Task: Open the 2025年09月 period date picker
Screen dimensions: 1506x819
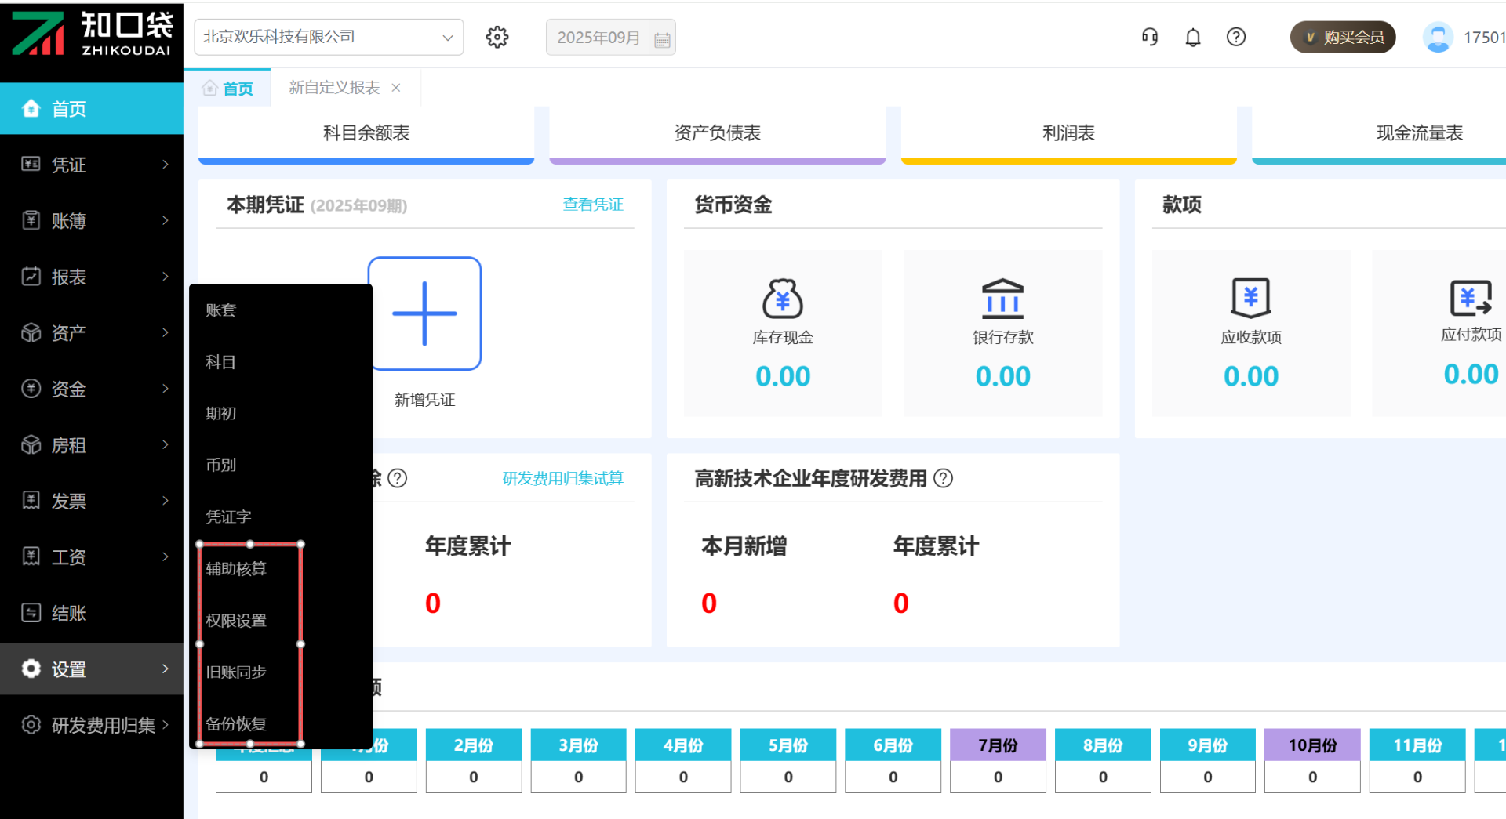Action: pos(610,38)
